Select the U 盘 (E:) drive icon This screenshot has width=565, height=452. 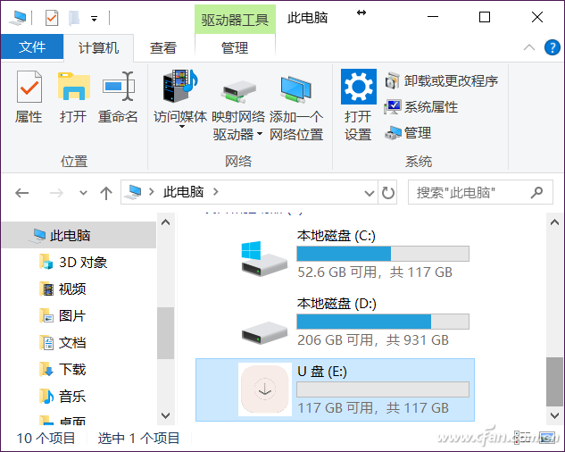265,389
